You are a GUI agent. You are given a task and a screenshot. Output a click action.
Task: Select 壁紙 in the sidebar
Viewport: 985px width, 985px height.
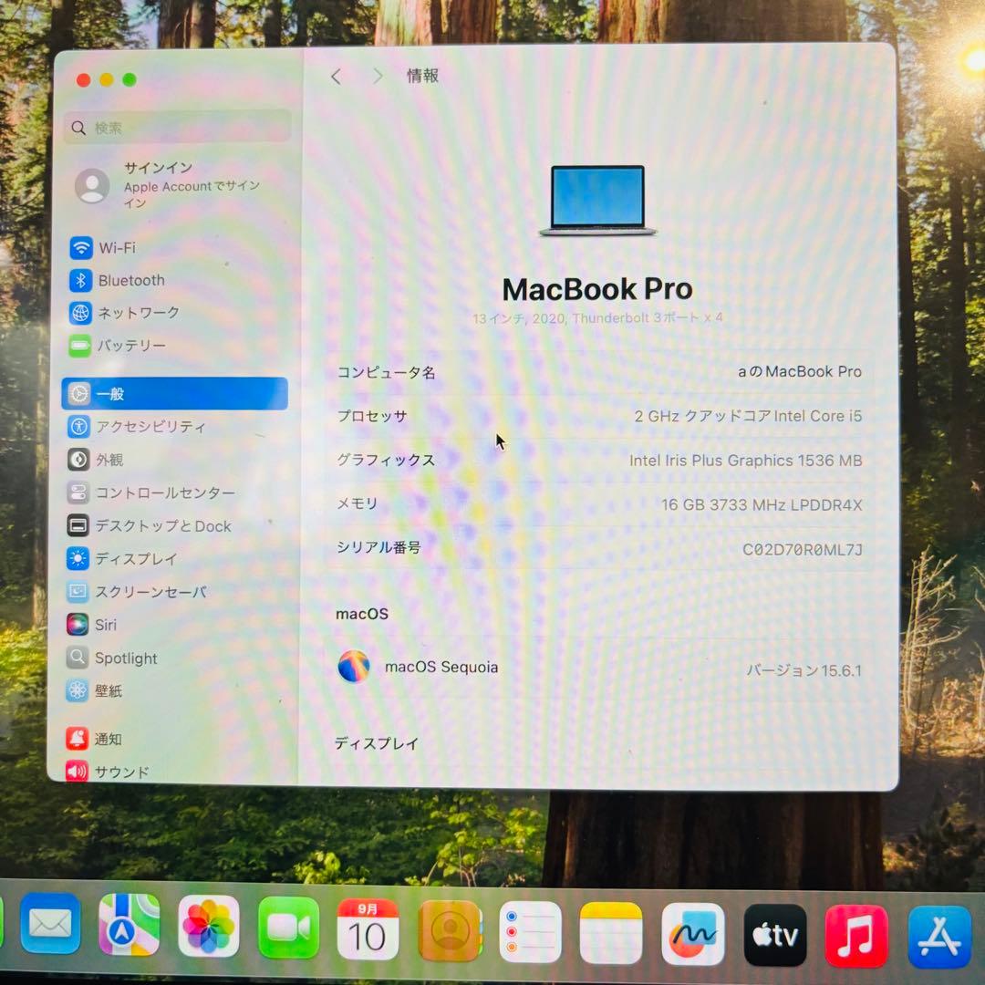[108, 691]
